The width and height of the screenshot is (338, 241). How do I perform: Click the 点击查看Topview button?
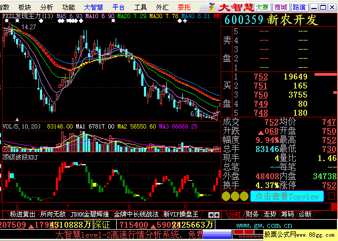click(287, 196)
